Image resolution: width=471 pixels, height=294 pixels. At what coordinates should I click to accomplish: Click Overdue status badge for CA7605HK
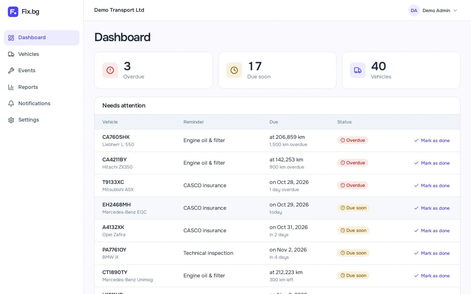(353, 140)
